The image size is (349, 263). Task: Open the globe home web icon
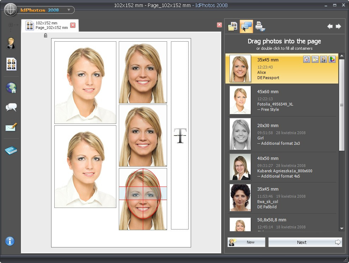click(x=11, y=88)
